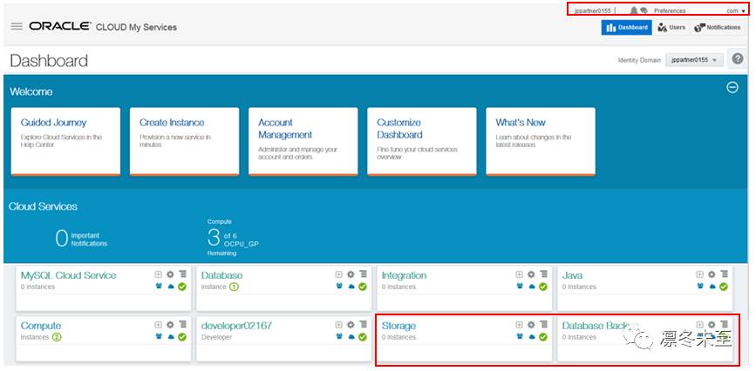756x371 pixels.
Task: Open gear settings on Database card
Action: tap(351, 274)
